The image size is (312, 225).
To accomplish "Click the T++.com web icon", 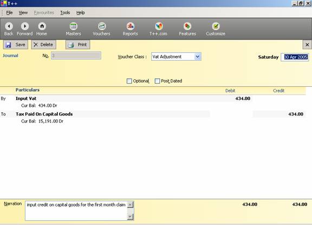I will coord(159,26).
